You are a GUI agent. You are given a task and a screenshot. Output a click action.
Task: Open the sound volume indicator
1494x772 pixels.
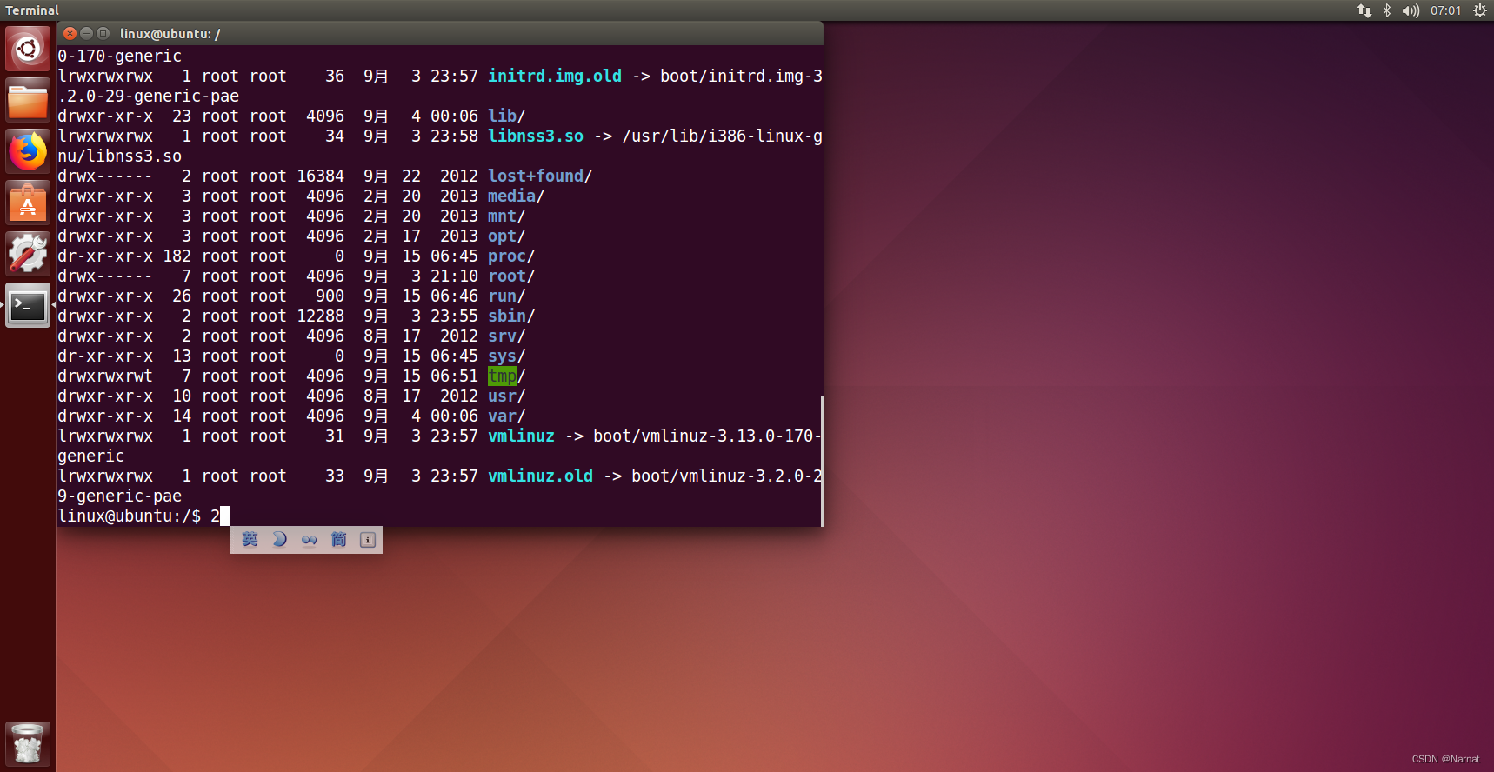click(x=1411, y=10)
